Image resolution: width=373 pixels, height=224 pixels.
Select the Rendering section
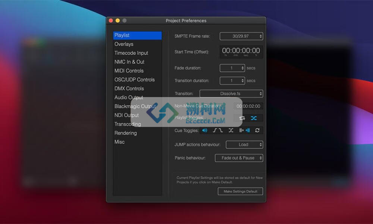(x=138, y=133)
